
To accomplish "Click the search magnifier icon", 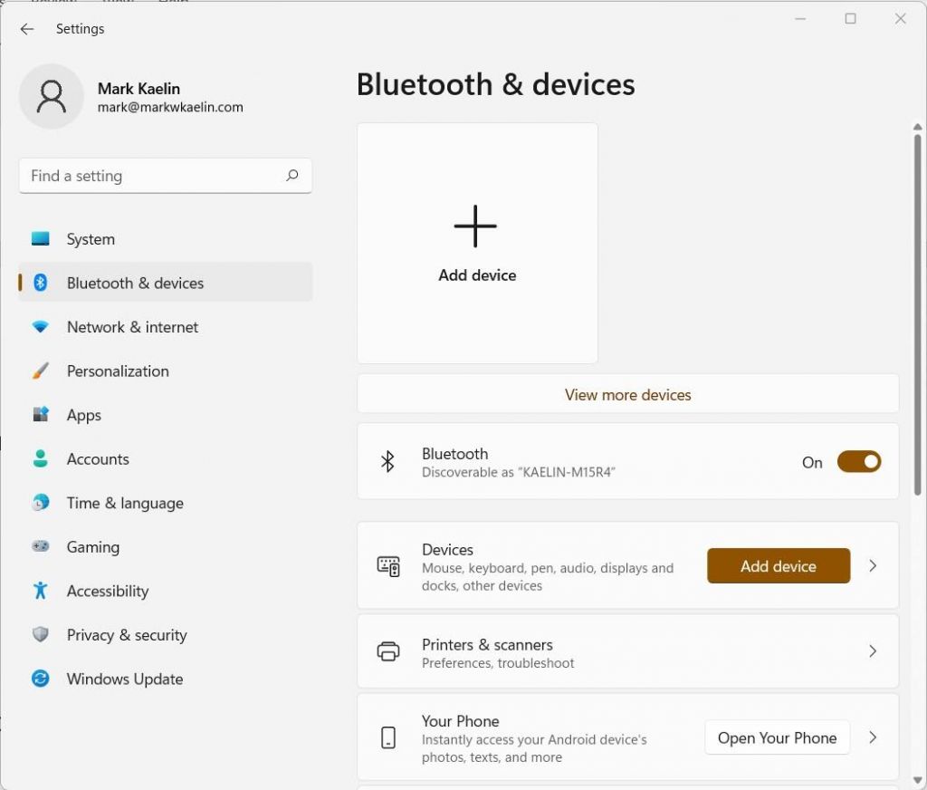I will 291,176.
